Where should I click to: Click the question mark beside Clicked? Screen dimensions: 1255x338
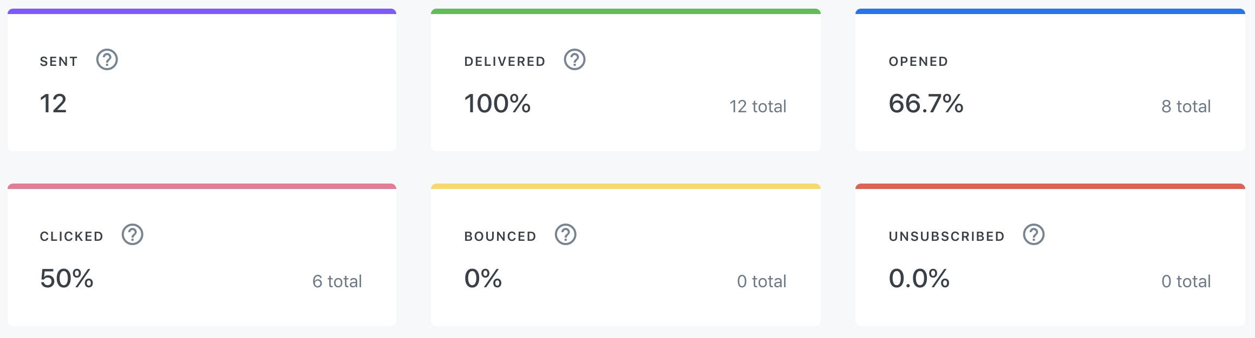[x=132, y=235]
